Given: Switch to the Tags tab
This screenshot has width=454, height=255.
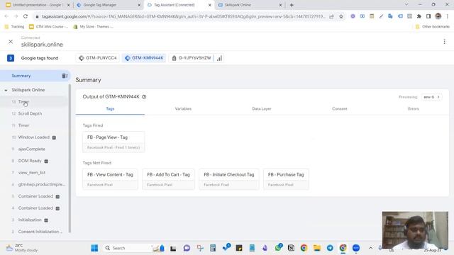Looking at the screenshot, I should click(110, 109).
